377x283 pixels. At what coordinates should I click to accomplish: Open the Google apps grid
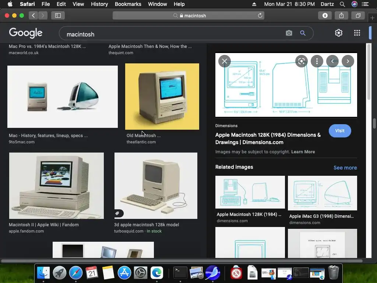click(x=357, y=33)
